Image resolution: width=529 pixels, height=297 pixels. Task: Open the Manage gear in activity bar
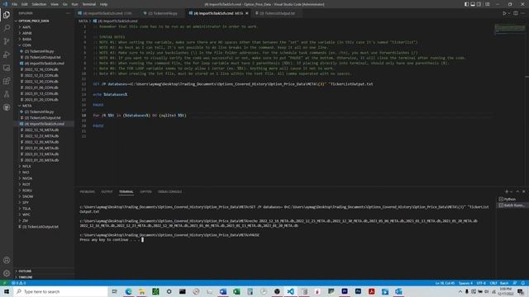point(7,273)
